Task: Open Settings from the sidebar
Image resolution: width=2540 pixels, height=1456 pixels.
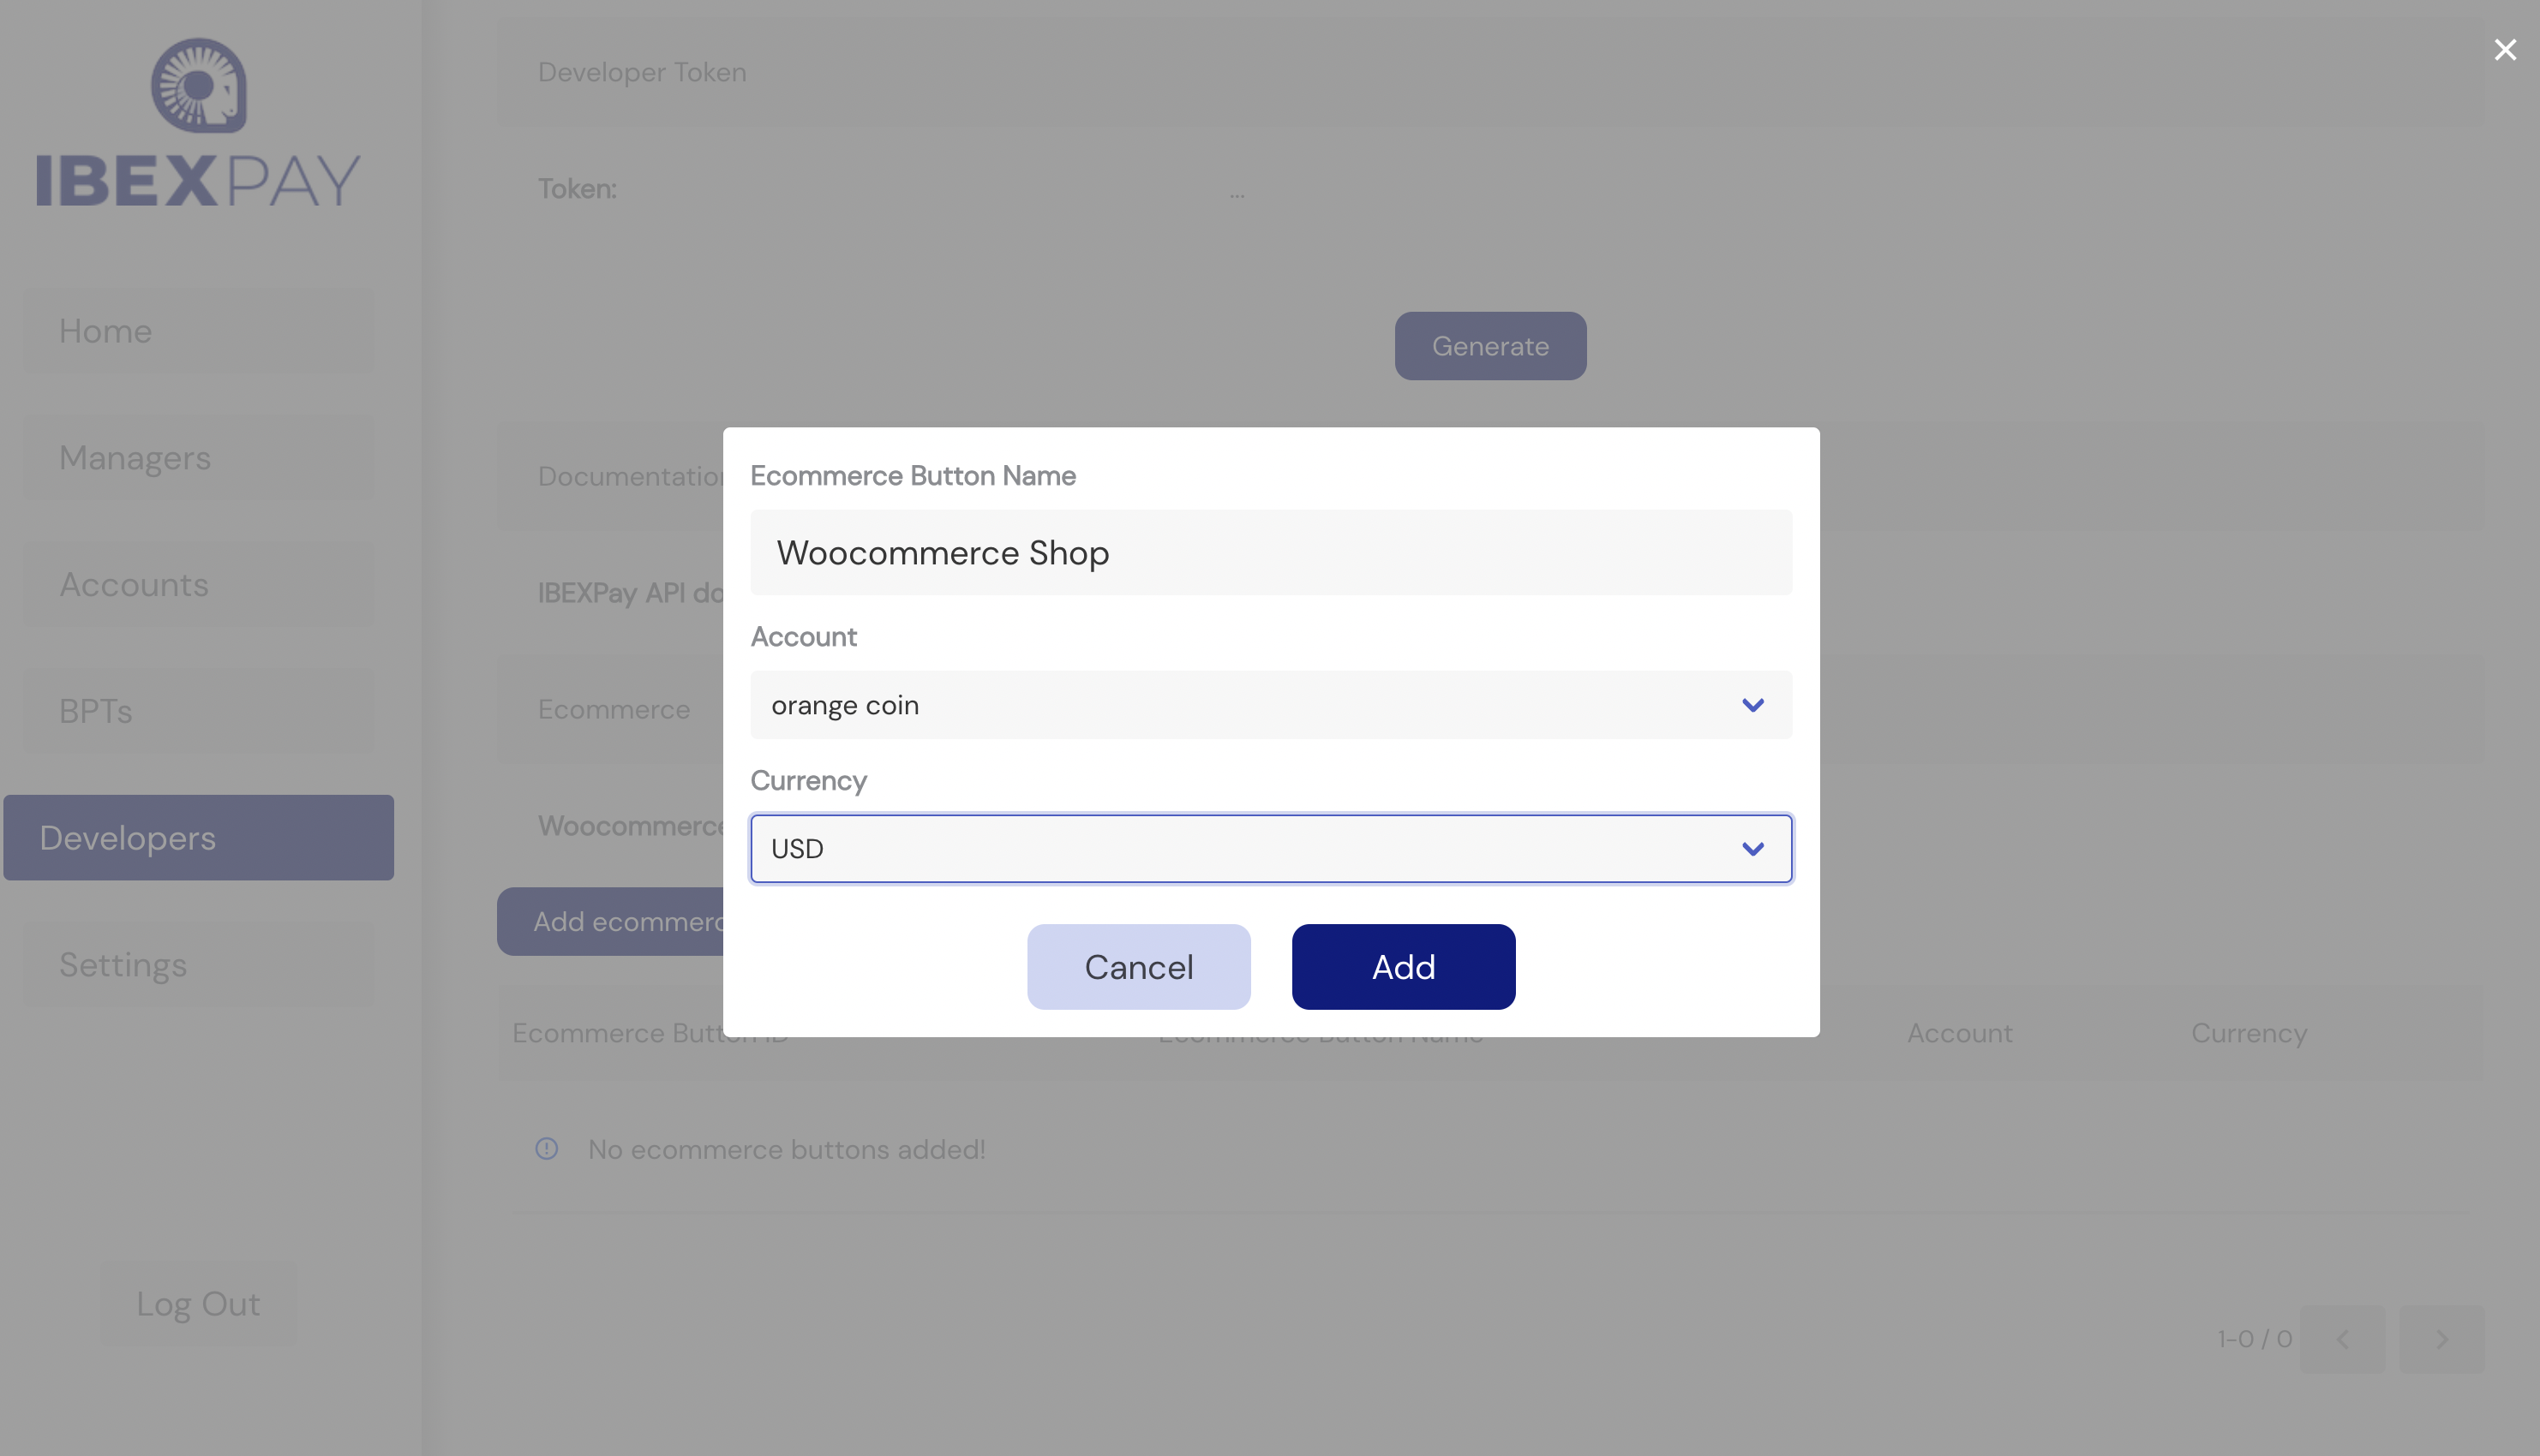Action: (198, 965)
